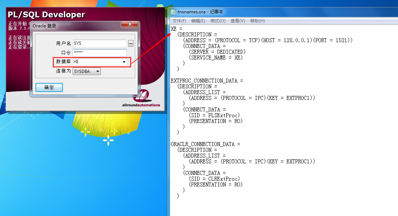The width and height of the screenshot is (398, 216).
Task: Click the 用户名 label in login dialog
Action: (64, 44)
